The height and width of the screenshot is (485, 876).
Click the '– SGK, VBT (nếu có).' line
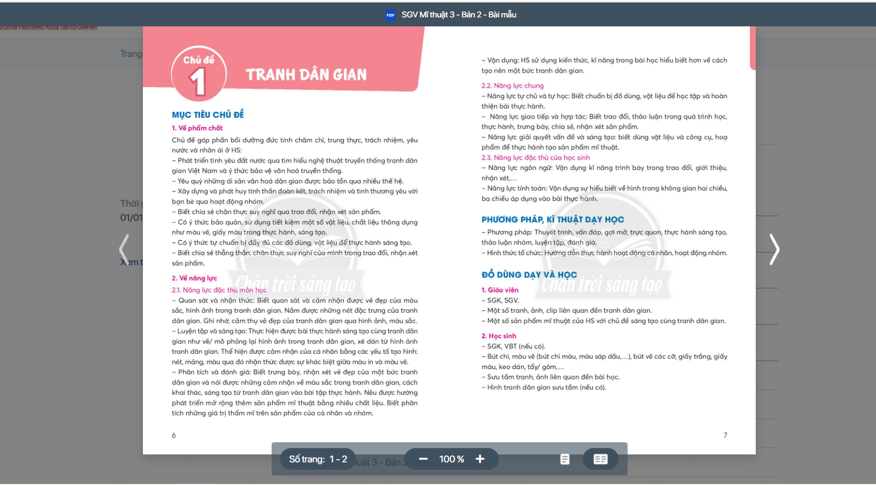pos(514,346)
